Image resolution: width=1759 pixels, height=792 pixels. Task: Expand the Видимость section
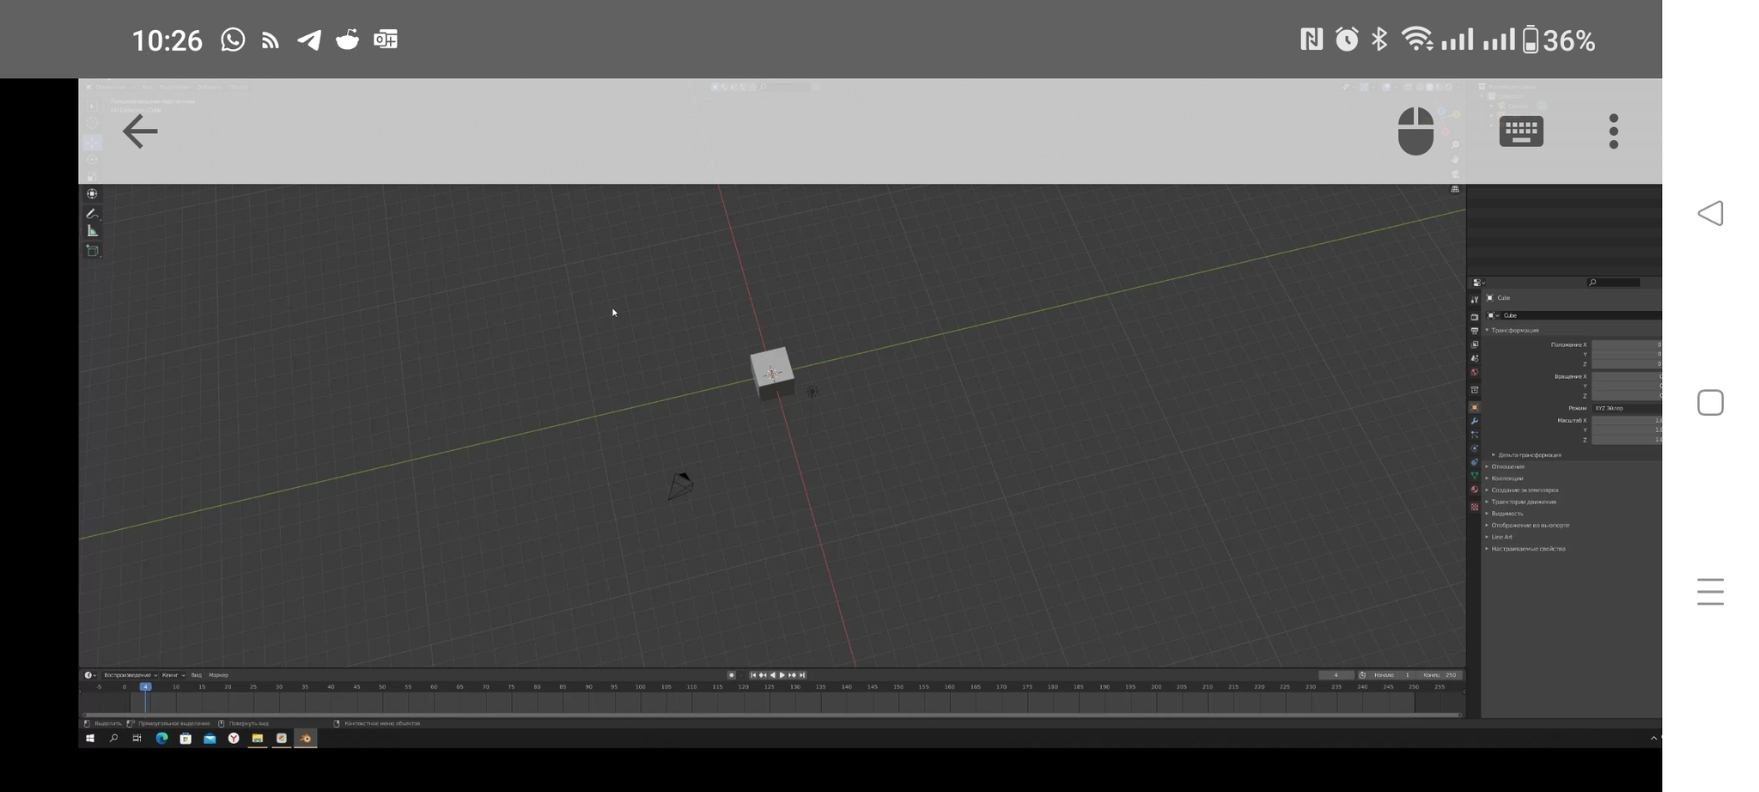(1506, 514)
